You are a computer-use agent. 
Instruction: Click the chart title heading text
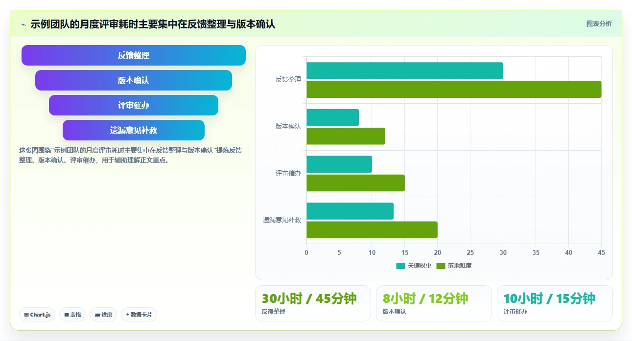click(153, 24)
